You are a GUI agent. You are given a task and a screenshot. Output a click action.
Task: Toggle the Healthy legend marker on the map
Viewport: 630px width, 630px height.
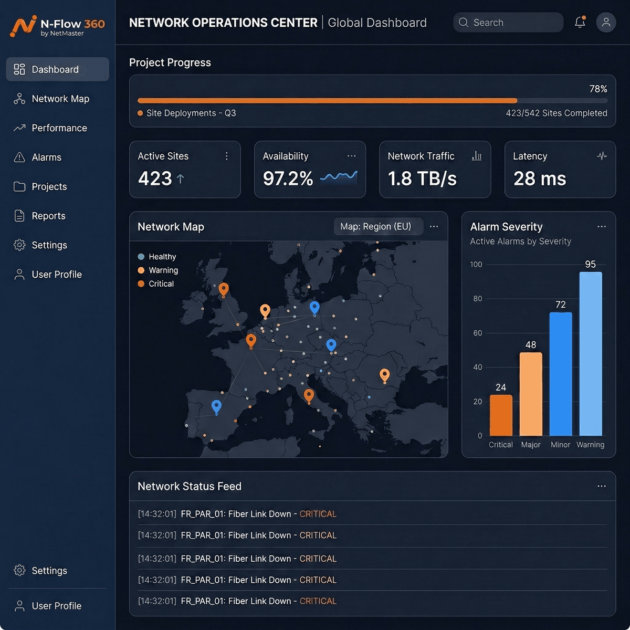point(141,256)
